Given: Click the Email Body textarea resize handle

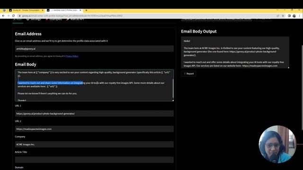Looking at the screenshot, I should click(x=173, y=101).
